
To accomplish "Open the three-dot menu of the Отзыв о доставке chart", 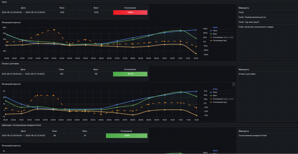I will (234, 84).
